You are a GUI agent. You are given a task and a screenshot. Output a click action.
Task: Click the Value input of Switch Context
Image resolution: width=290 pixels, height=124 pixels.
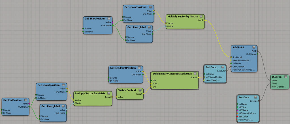click(x=116, y=97)
